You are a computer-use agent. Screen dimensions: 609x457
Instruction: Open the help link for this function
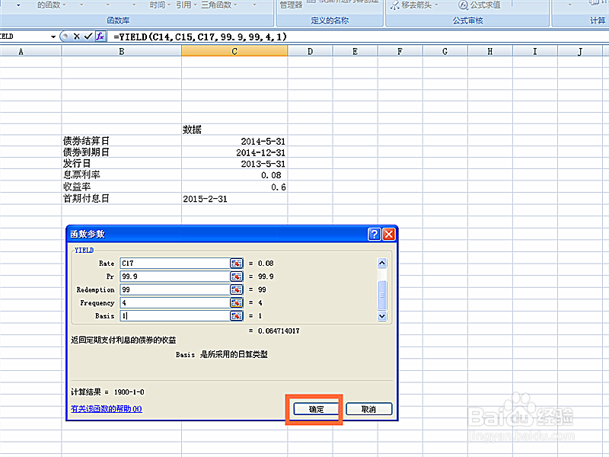tap(107, 409)
